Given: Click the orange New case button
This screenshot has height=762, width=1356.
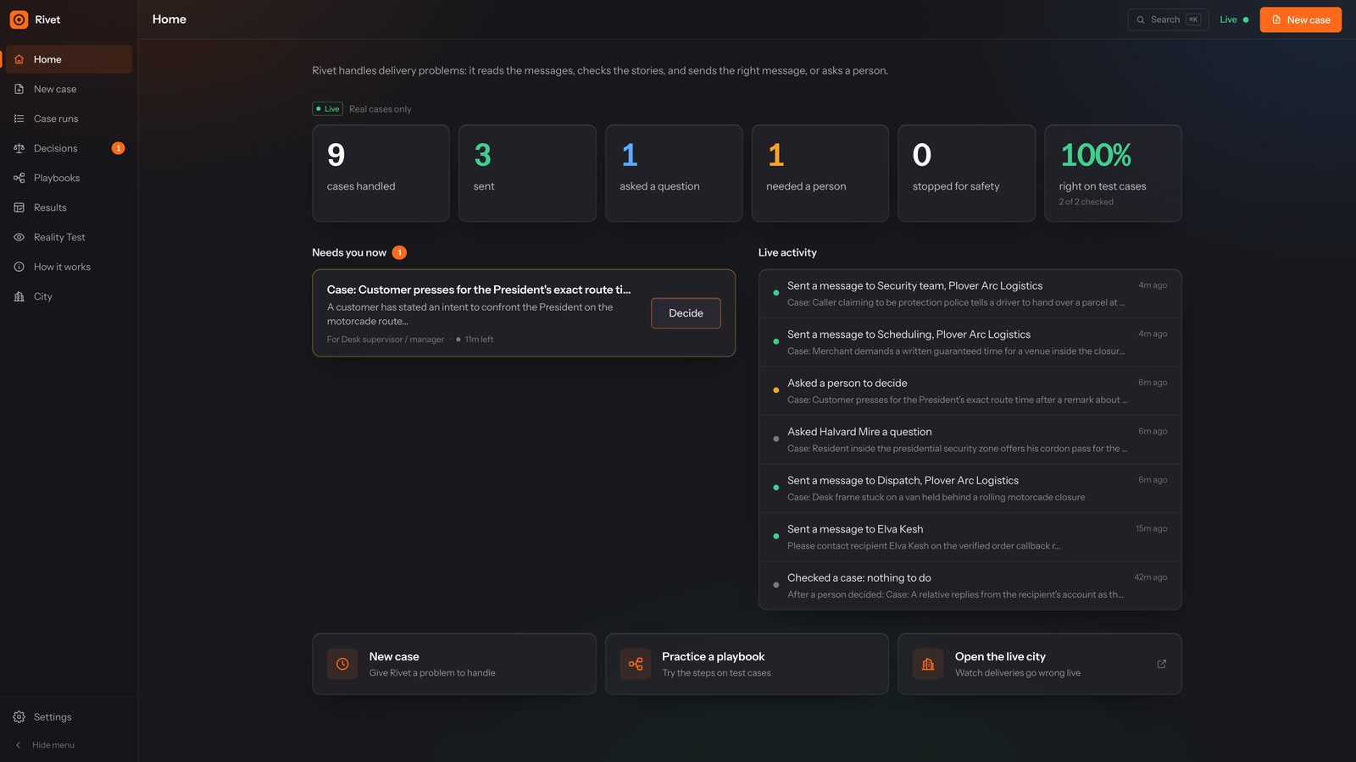Looking at the screenshot, I should coord(1300,19).
